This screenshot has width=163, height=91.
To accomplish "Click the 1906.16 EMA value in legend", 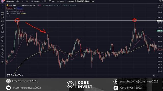I will (x=23, y=13).
